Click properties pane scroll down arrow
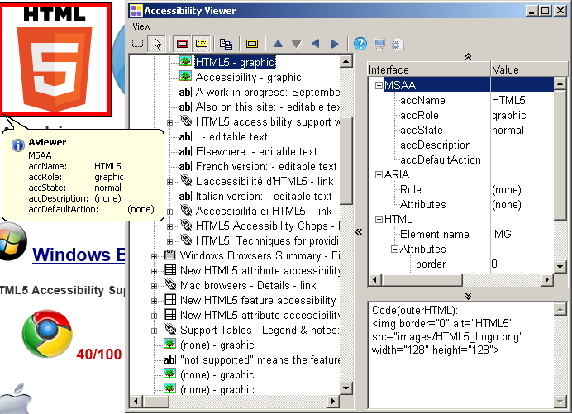This screenshot has width=572, height=414. click(x=560, y=267)
